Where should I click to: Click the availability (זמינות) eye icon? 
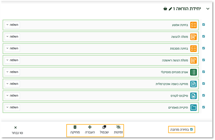118,127
